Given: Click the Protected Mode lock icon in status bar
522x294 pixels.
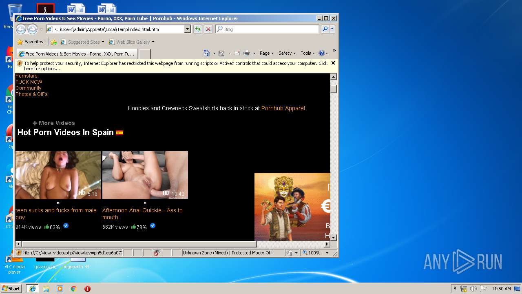Looking at the screenshot, I should click(x=290, y=253).
